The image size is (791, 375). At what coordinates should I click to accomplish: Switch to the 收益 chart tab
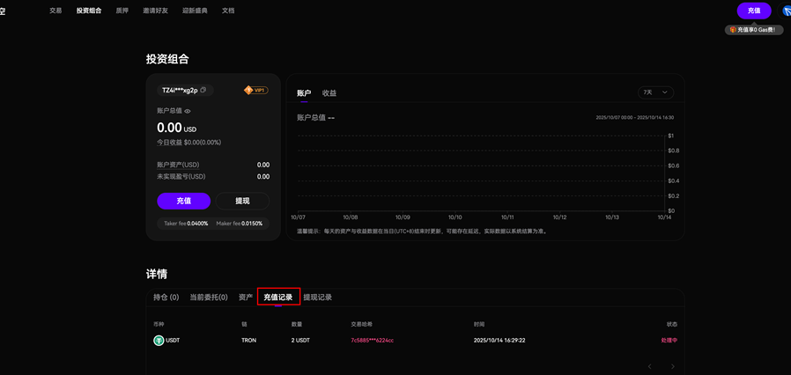coord(329,92)
